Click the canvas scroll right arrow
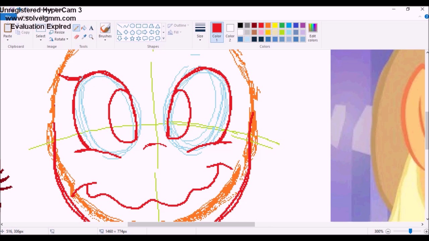The width and height of the screenshot is (429, 241). pos(422,224)
